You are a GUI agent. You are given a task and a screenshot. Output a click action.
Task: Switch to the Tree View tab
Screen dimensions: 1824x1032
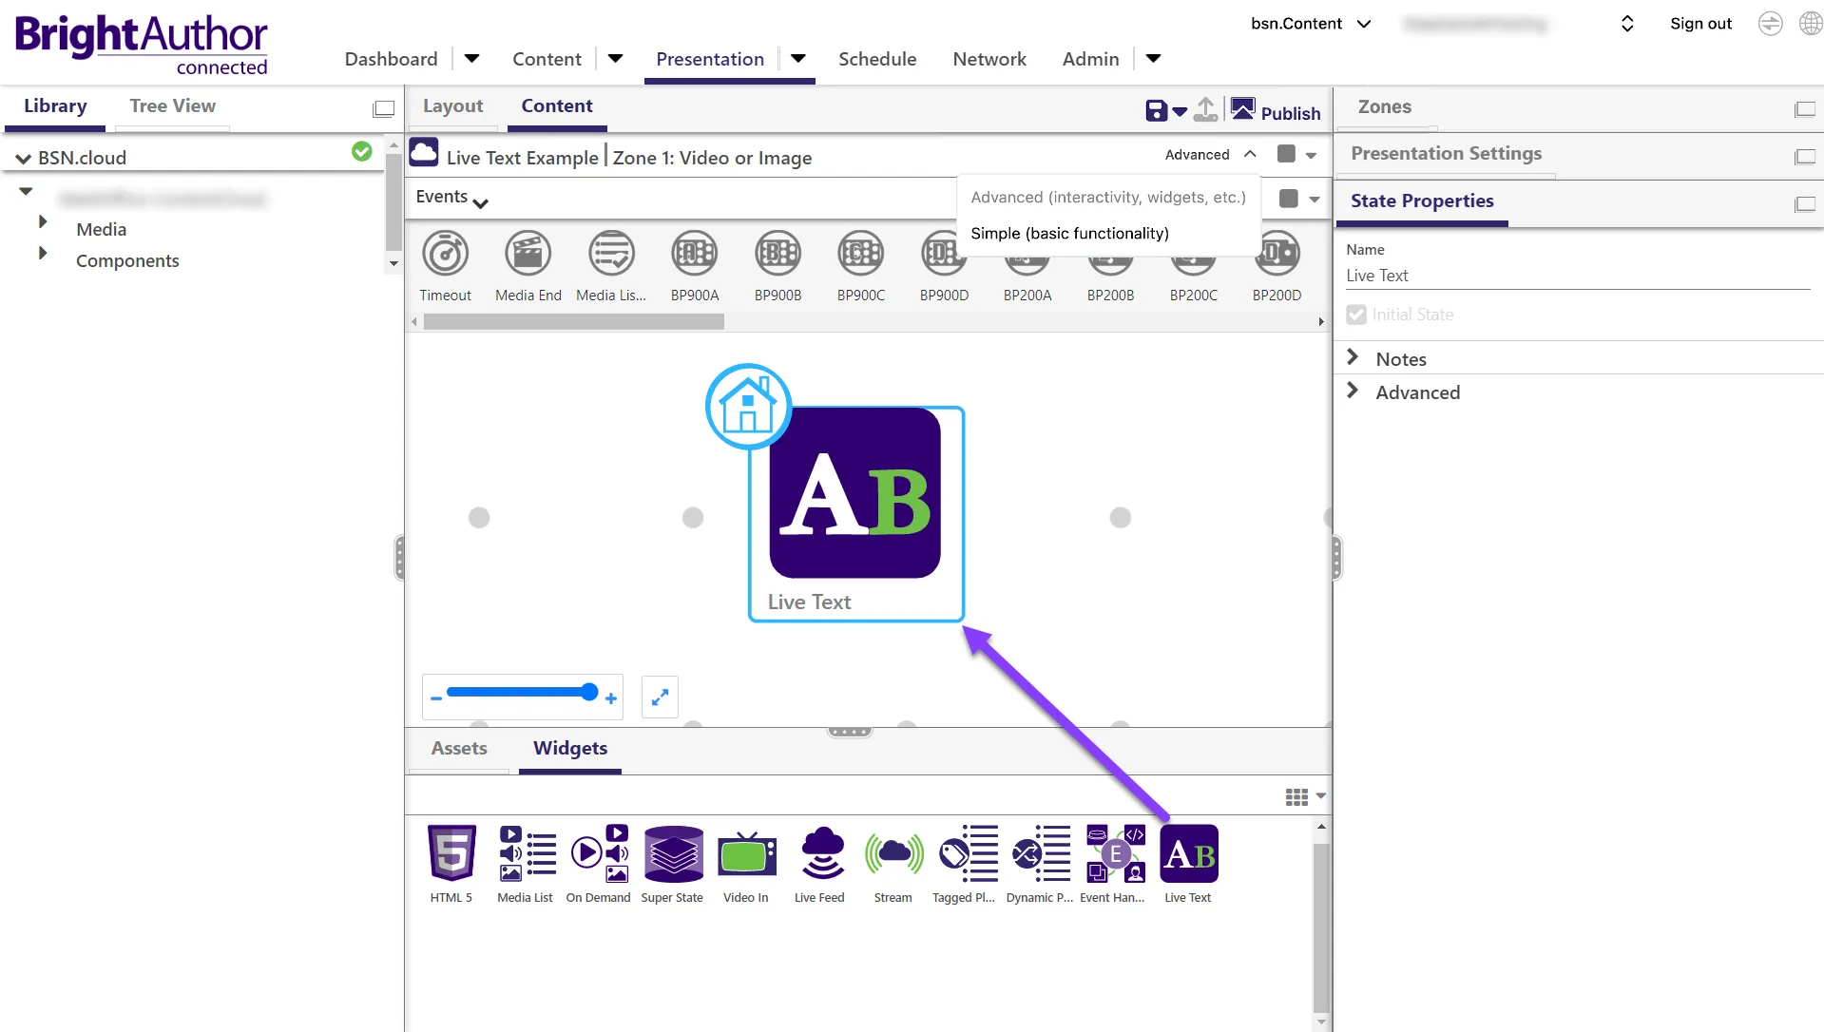[x=173, y=105]
